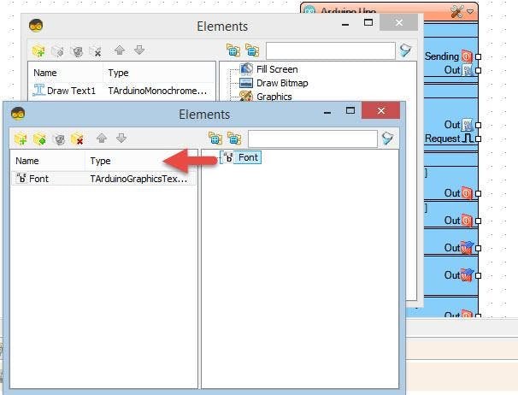Viewport: 518px width, 395px height.
Task: Focus search field in back Elements window
Action: tap(331, 50)
